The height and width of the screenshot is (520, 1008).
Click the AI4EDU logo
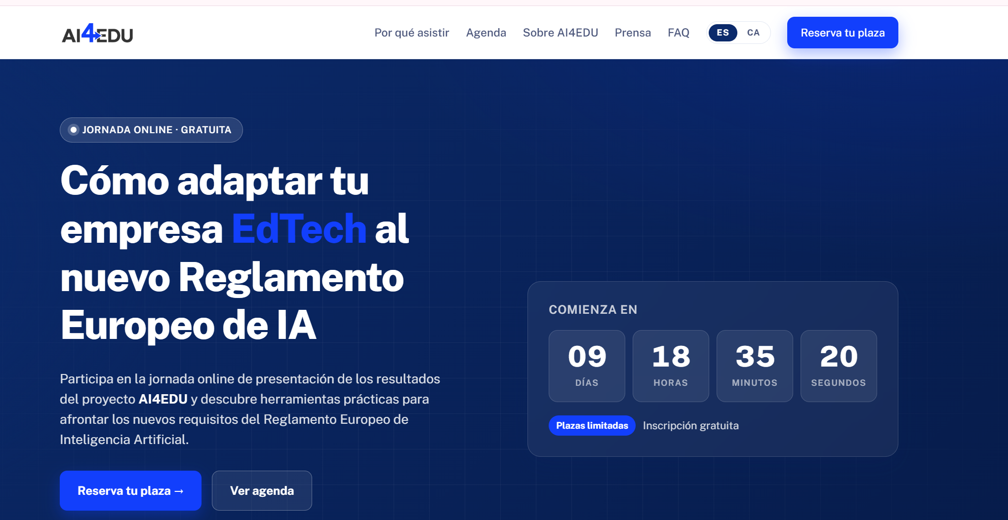[x=97, y=33]
